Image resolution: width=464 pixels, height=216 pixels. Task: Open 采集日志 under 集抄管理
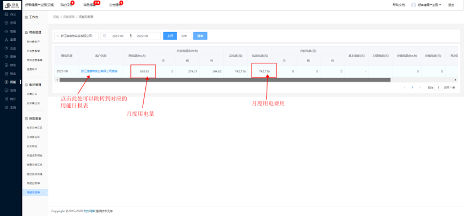click(x=32, y=94)
